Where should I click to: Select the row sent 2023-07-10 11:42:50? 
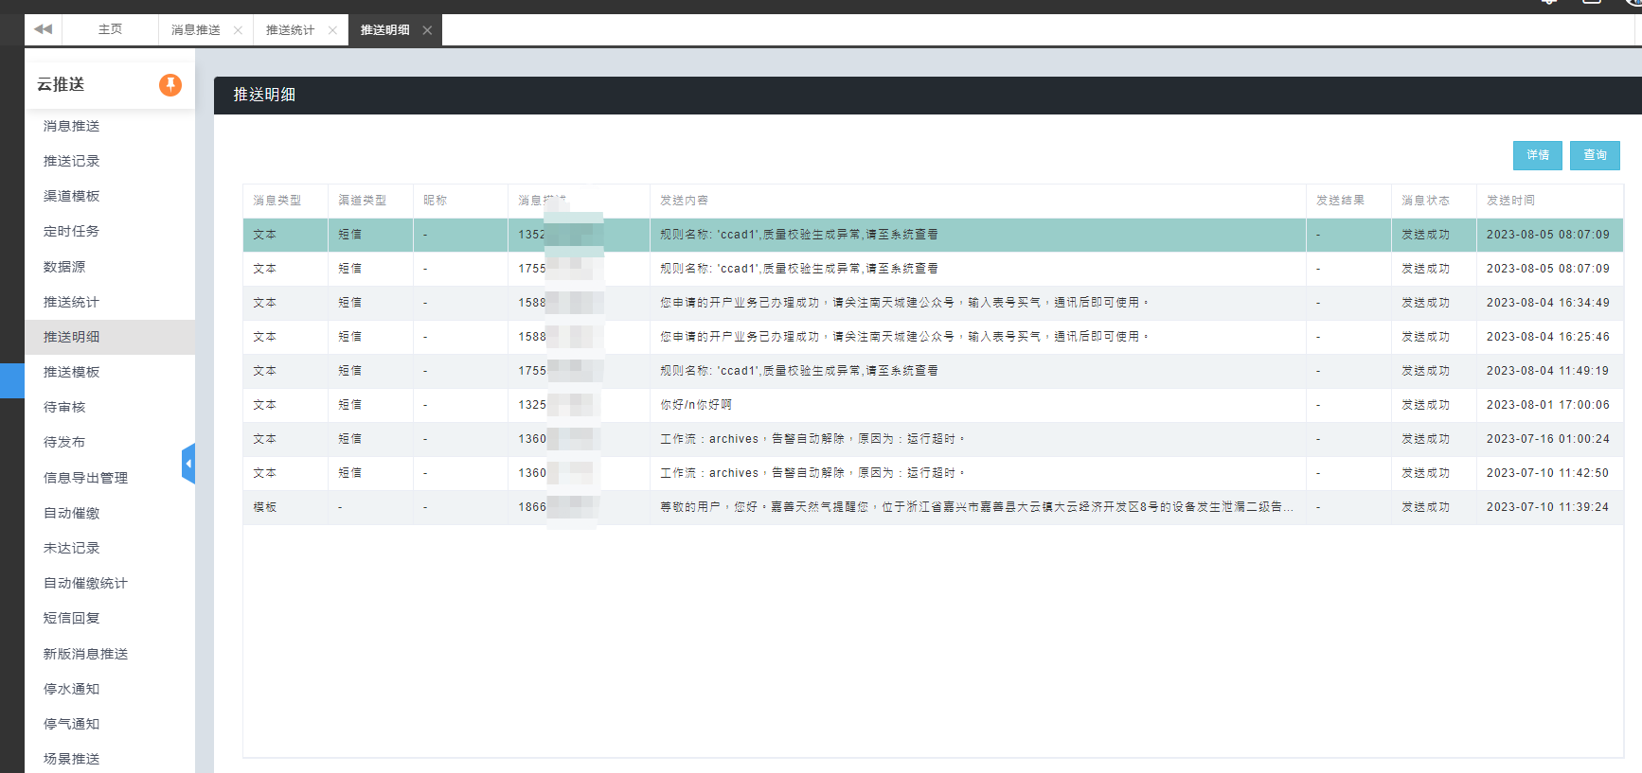pos(933,473)
